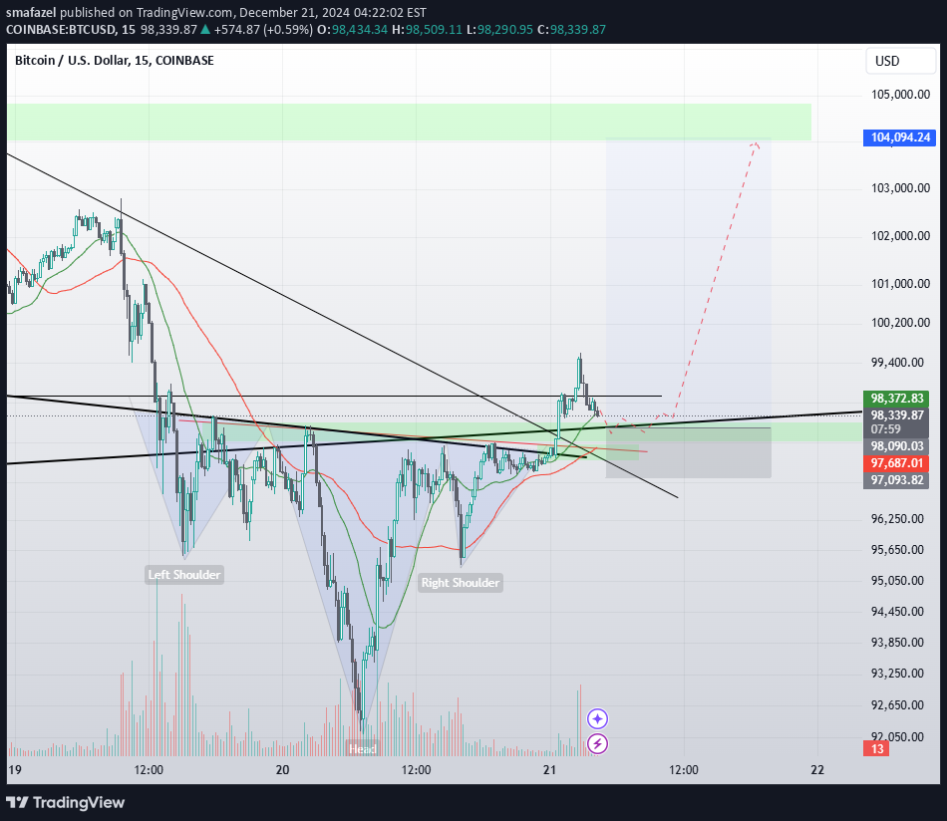The image size is (947, 821).
Task: Click the 12:00 label between dates 21 and 22
Action: (684, 769)
